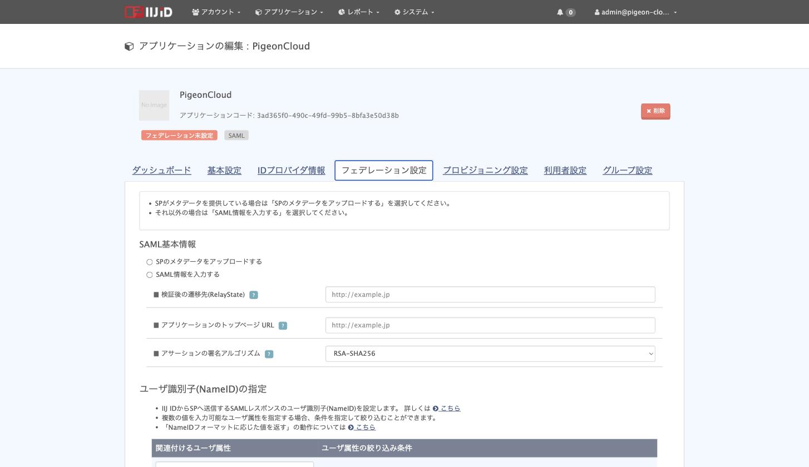The image size is (809, 467).
Task: Click the ユーザ属性の絞り込み条件 column header
Action: [367, 448]
